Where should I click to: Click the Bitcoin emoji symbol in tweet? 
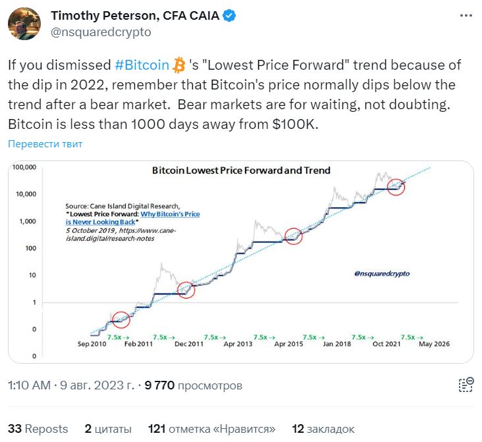(179, 65)
